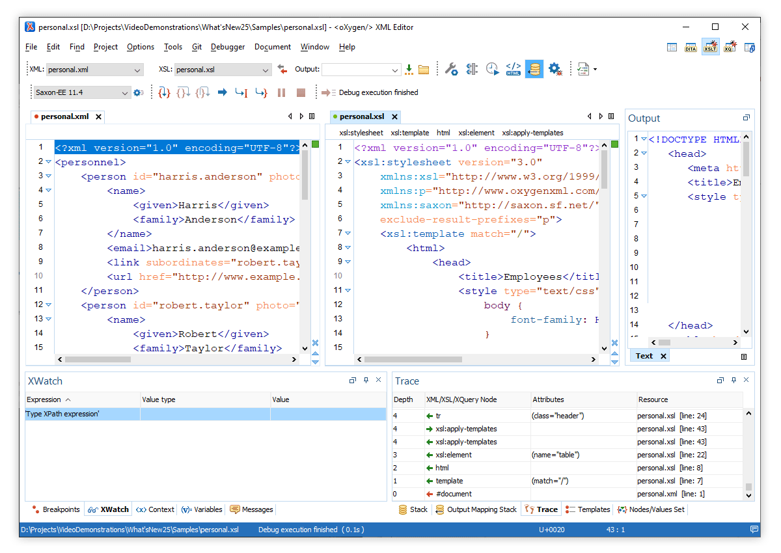Click personal.xml horizontal scrollbar thumb
The height and width of the screenshot is (553, 781).
98,359
